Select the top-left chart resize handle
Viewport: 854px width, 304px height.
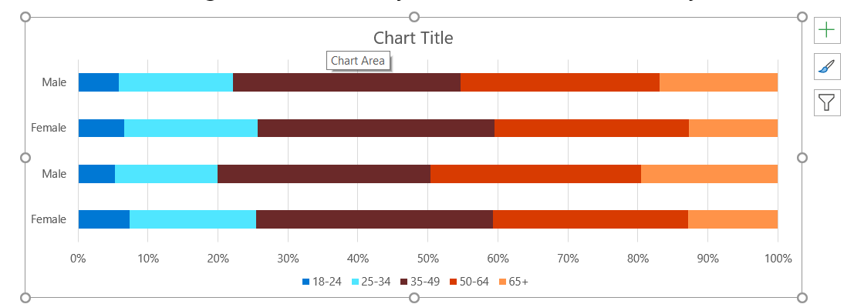(25, 17)
